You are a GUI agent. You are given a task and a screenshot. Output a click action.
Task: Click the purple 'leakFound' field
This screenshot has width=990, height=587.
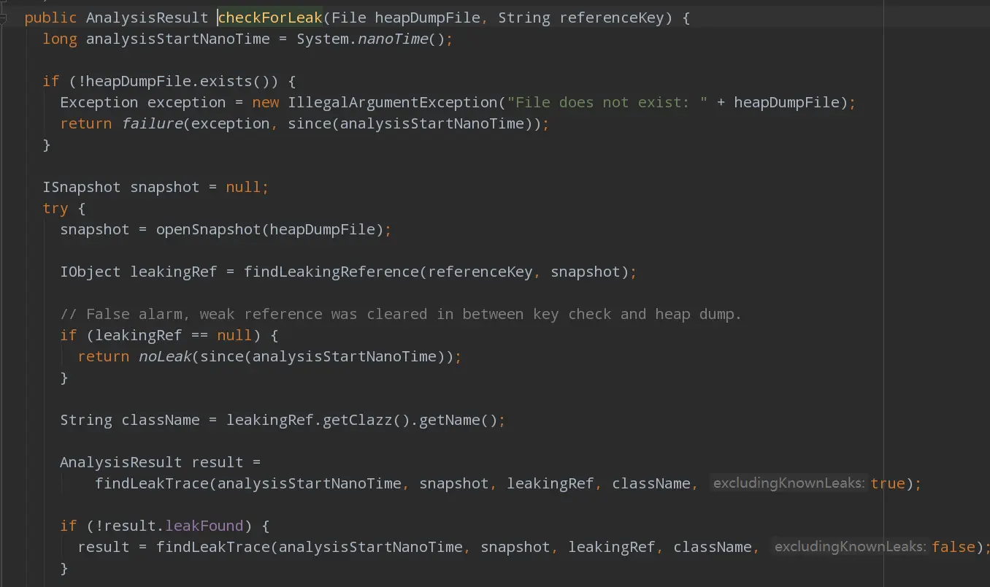pos(204,526)
